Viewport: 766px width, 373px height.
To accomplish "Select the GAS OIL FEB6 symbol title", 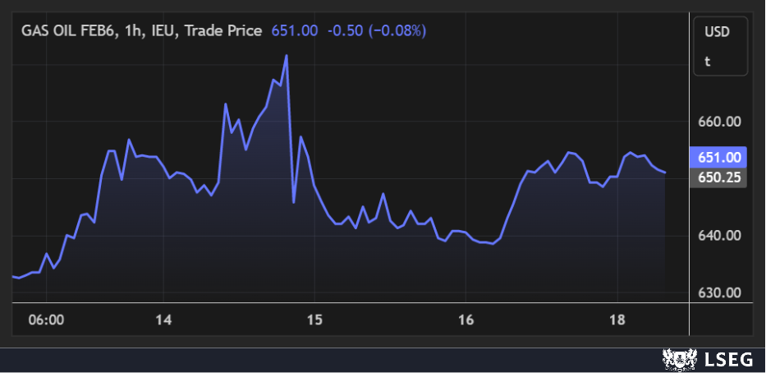I will point(70,31).
